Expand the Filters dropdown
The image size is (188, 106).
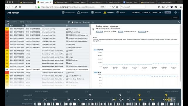tap(175, 18)
